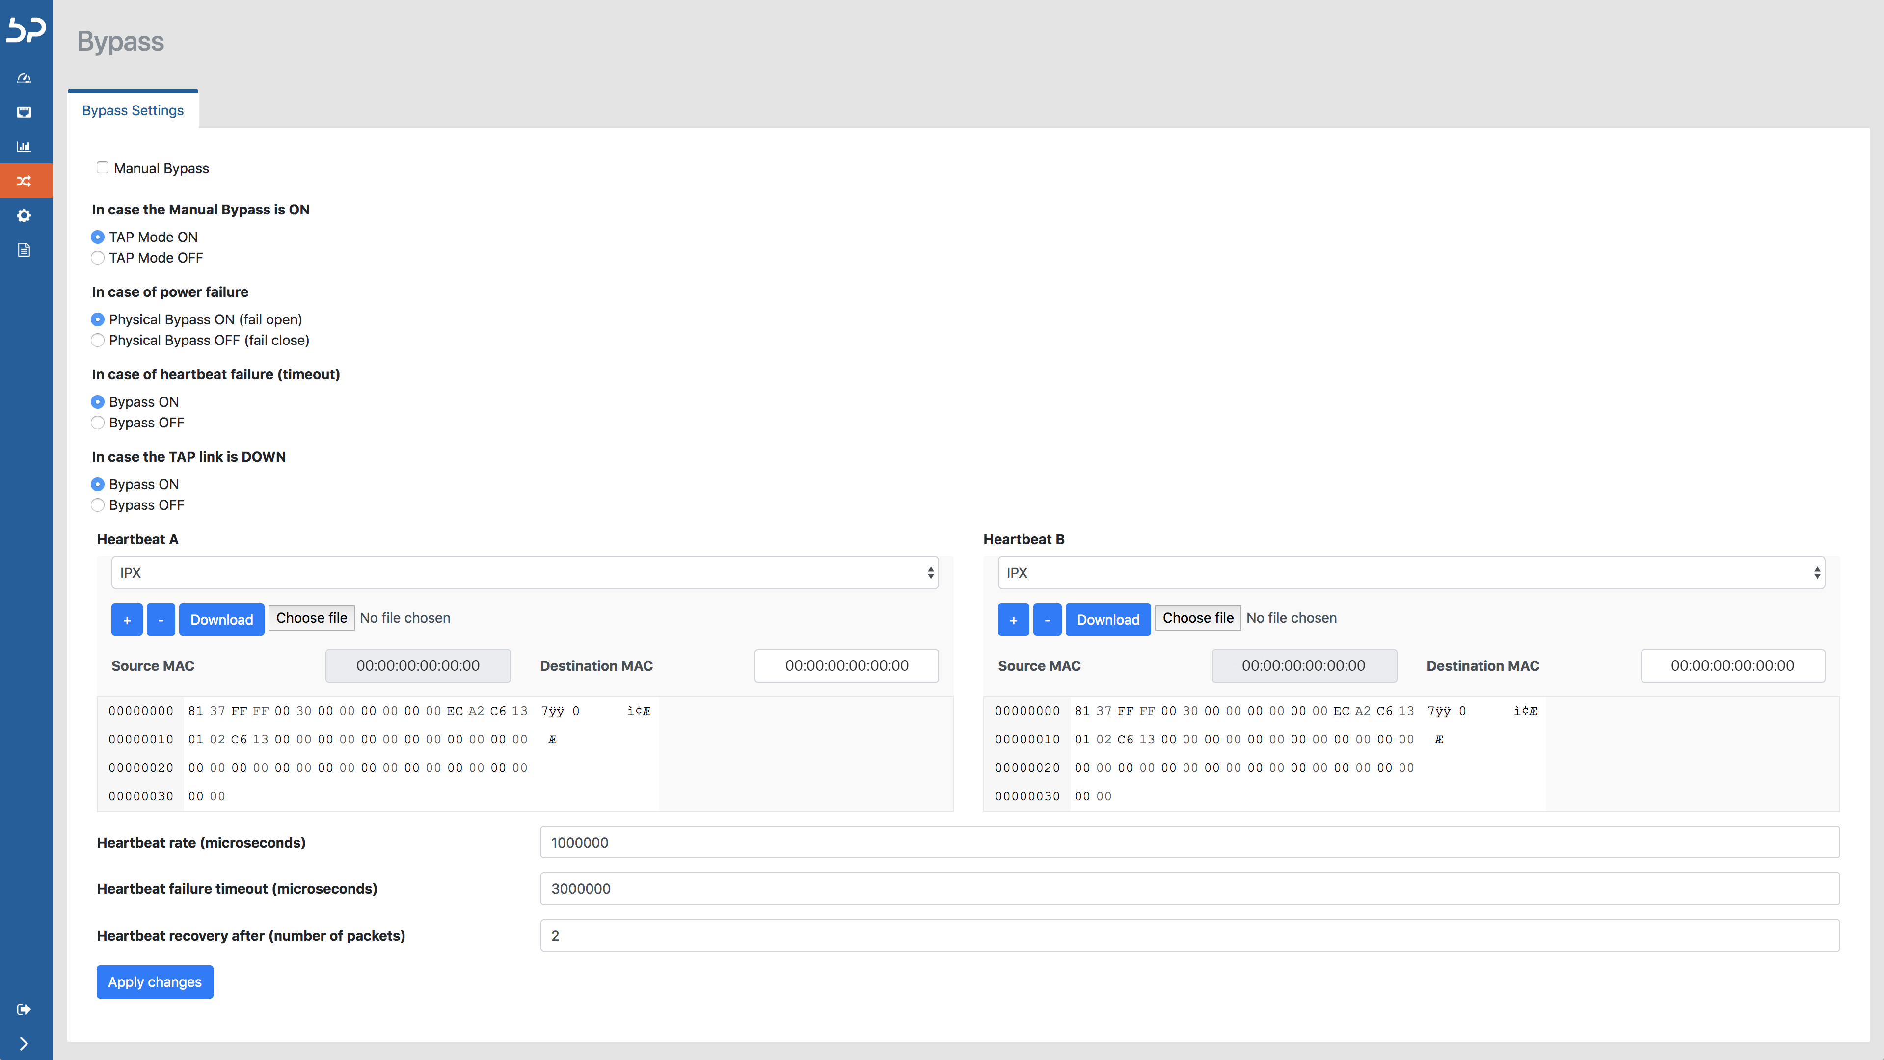Switch to the Bypass Settings tab
Image resolution: width=1884 pixels, height=1060 pixels.
(133, 110)
